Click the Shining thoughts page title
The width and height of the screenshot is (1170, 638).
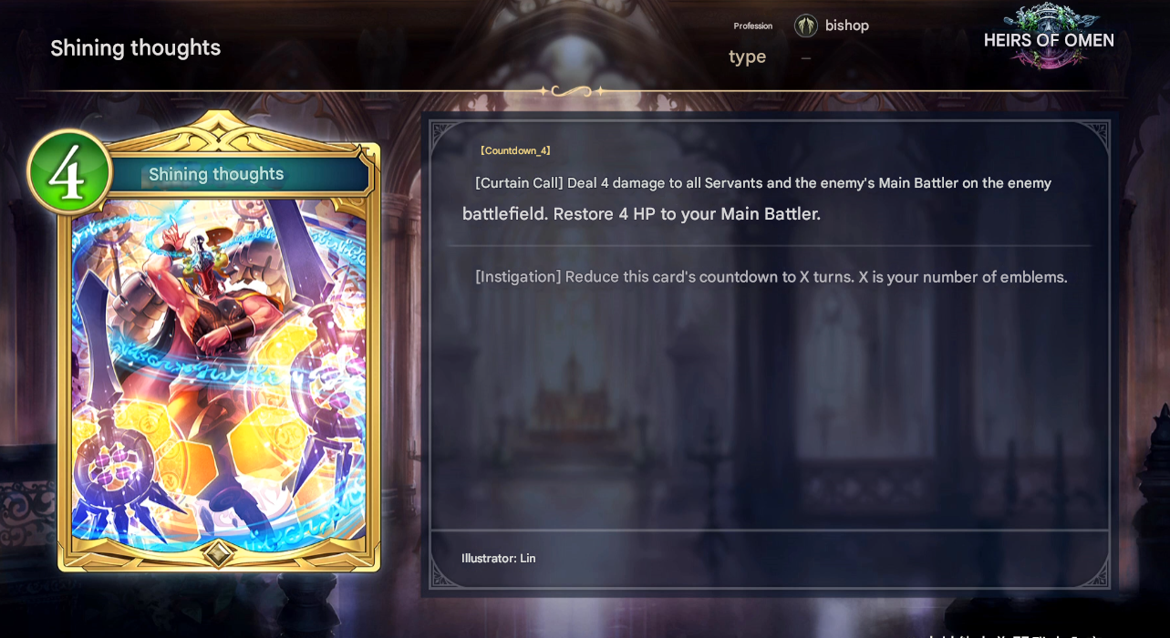tap(136, 47)
